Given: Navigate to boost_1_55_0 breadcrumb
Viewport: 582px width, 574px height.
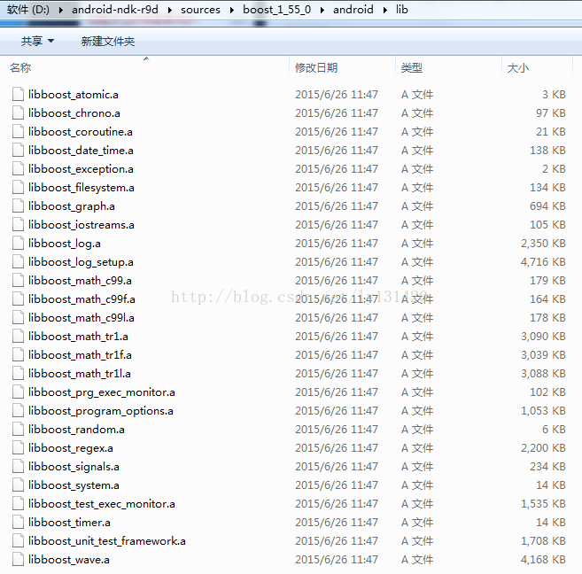Looking at the screenshot, I should (277, 9).
